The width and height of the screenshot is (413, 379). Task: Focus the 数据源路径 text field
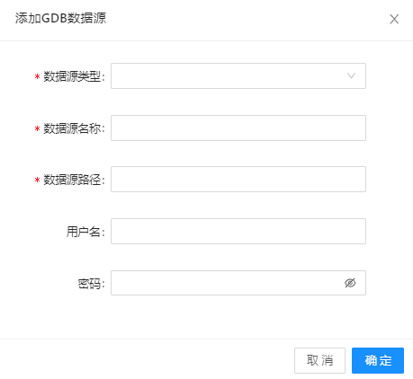tap(238, 179)
